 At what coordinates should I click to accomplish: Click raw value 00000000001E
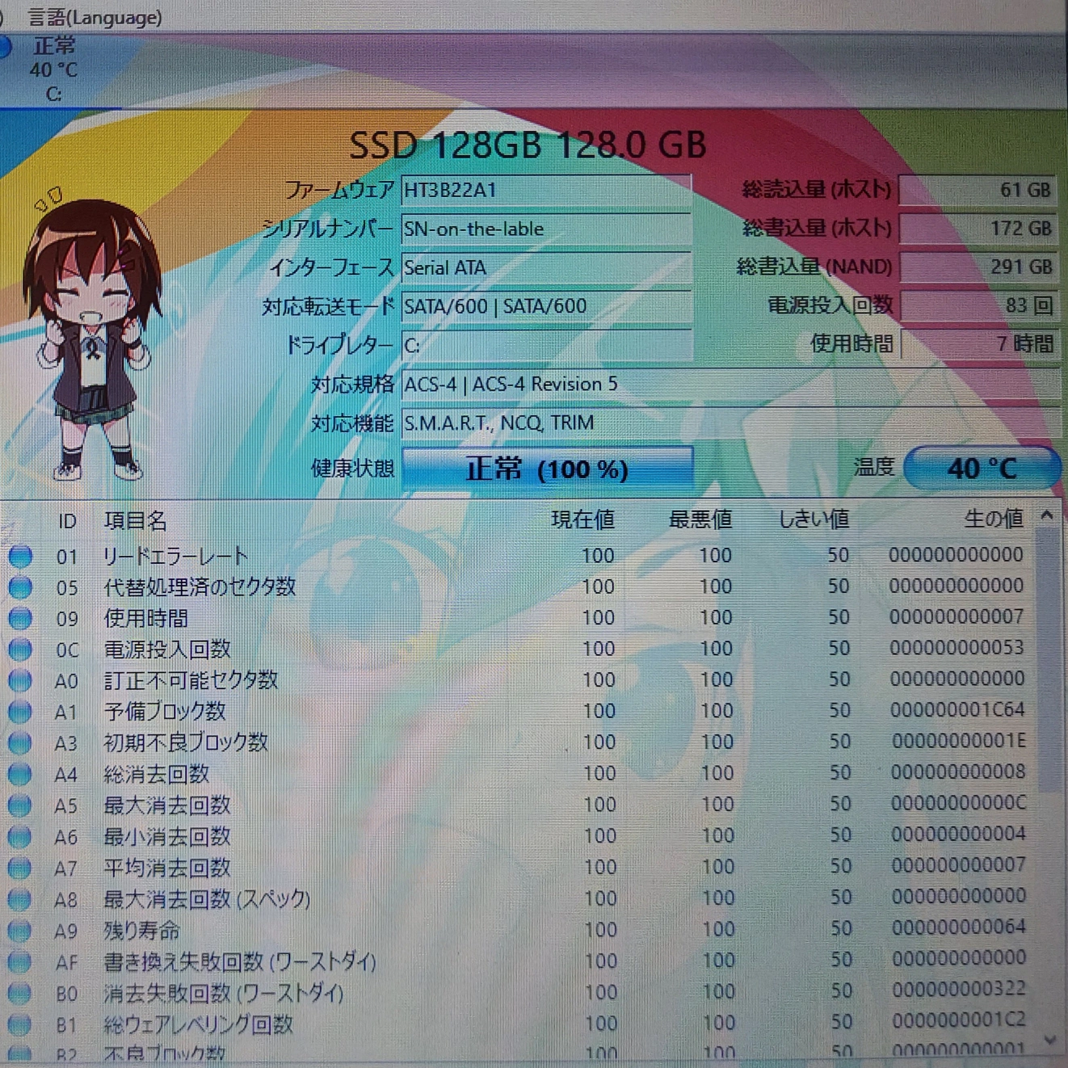958,741
